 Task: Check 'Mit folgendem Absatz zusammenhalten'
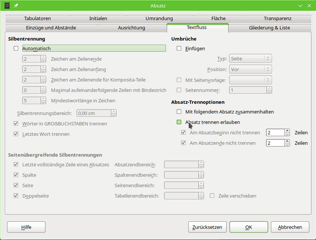click(179, 112)
